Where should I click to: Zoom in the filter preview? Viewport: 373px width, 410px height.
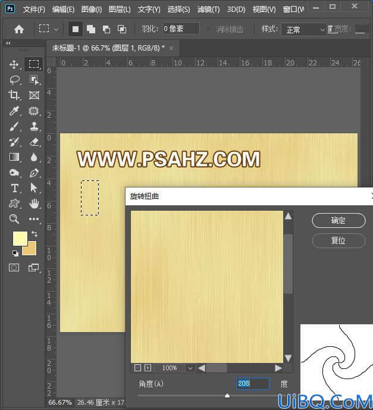[x=148, y=368]
